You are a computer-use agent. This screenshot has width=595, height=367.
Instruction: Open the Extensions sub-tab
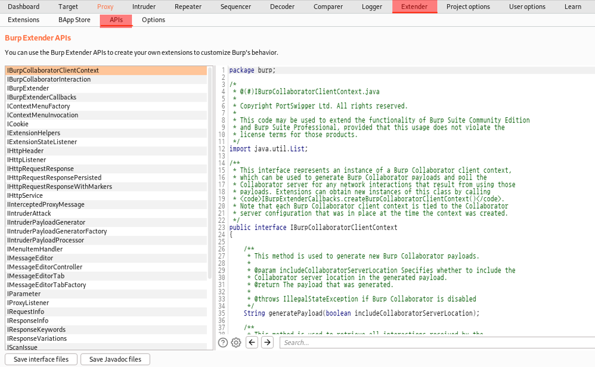23,20
